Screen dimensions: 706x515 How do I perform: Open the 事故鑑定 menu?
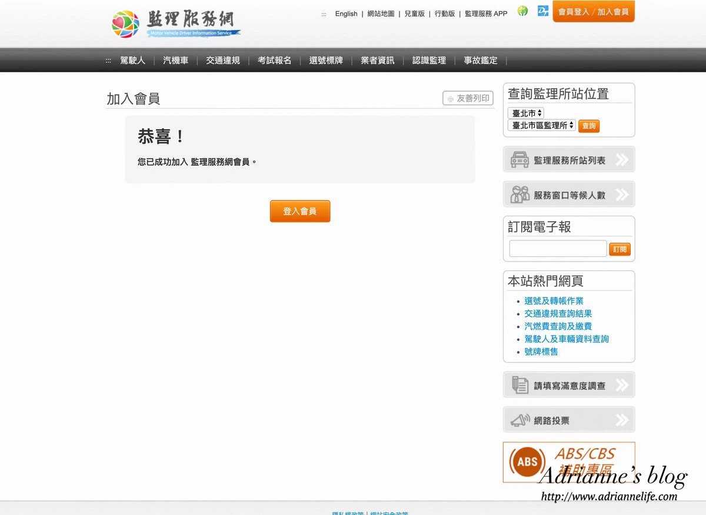point(481,61)
